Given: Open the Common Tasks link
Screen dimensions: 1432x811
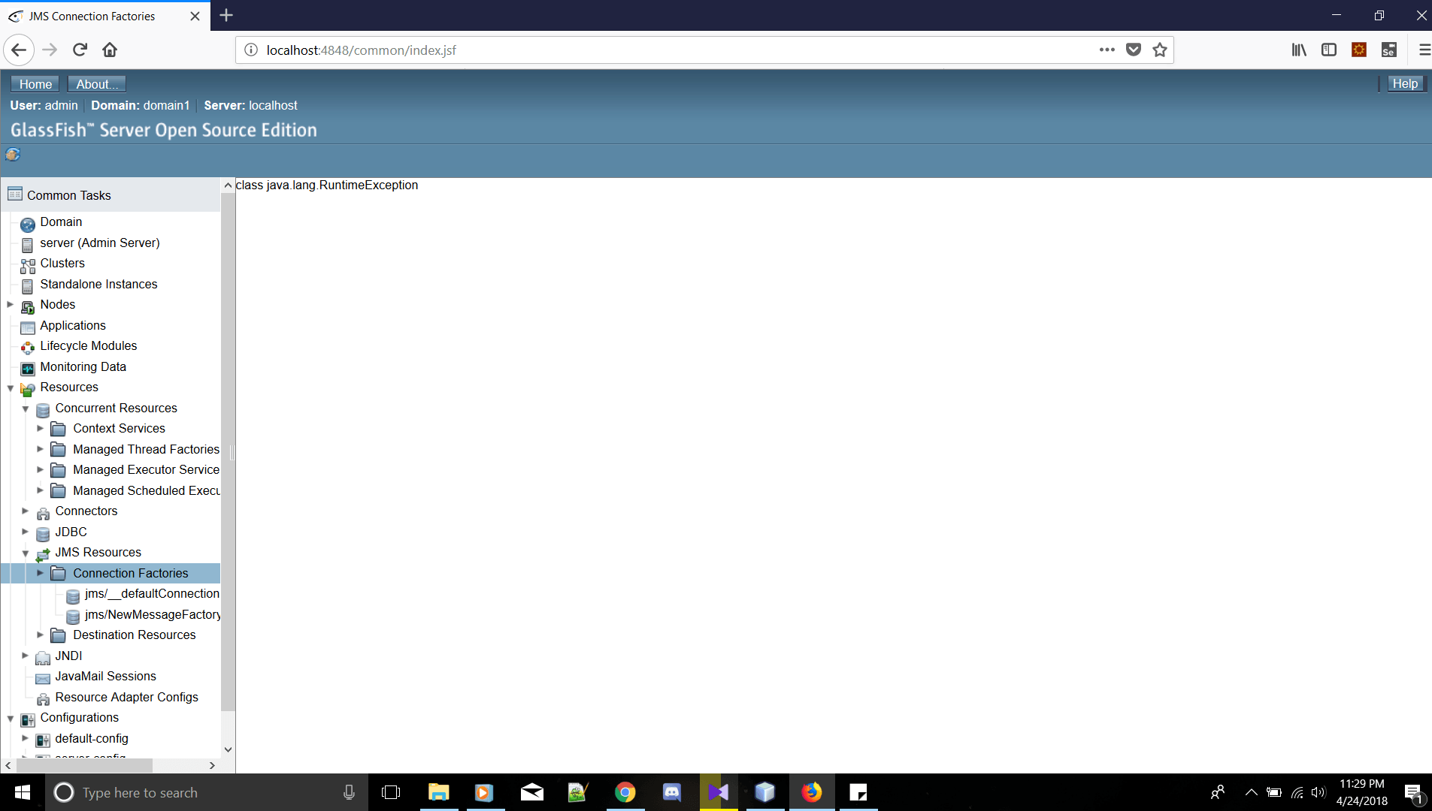Looking at the screenshot, I should coord(69,195).
